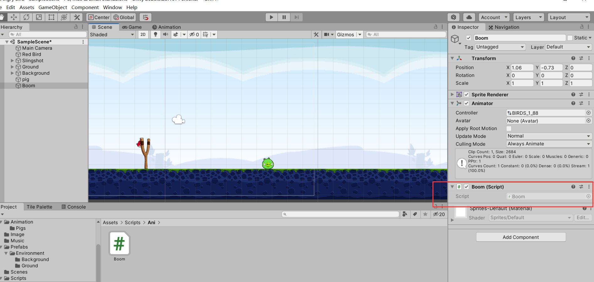Screen dimensions: 594x282
Task: Toggle hidden objects visibility icon
Action: (x=194, y=34)
